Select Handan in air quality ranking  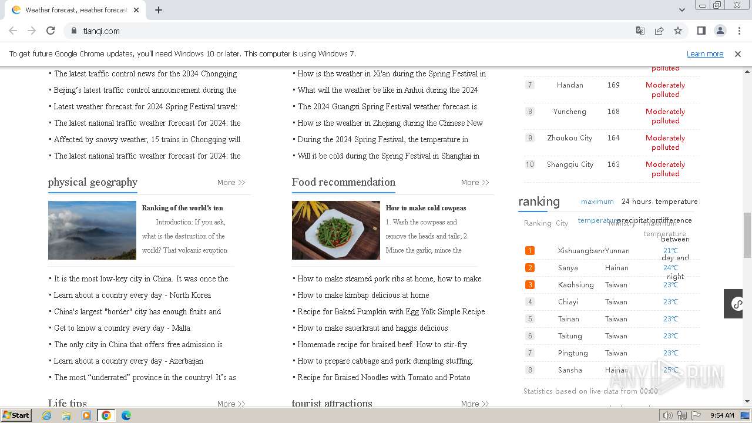(570, 85)
